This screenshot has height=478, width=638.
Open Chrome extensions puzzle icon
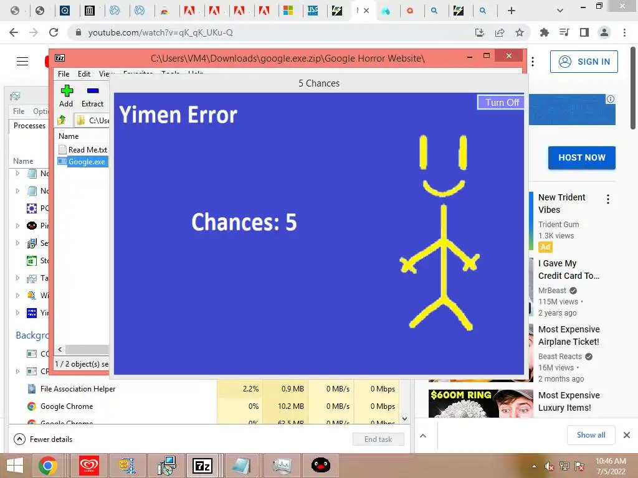544,32
